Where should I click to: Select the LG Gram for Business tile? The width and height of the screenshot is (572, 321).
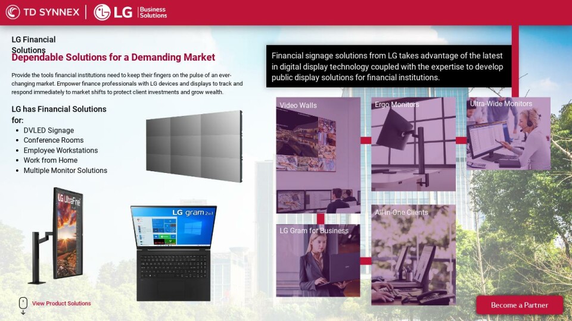tap(318, 260)
